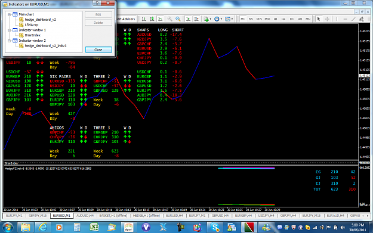373x233 pixels.
Task: Click the Edit button in indicators dialog
Action: (98, 15)
